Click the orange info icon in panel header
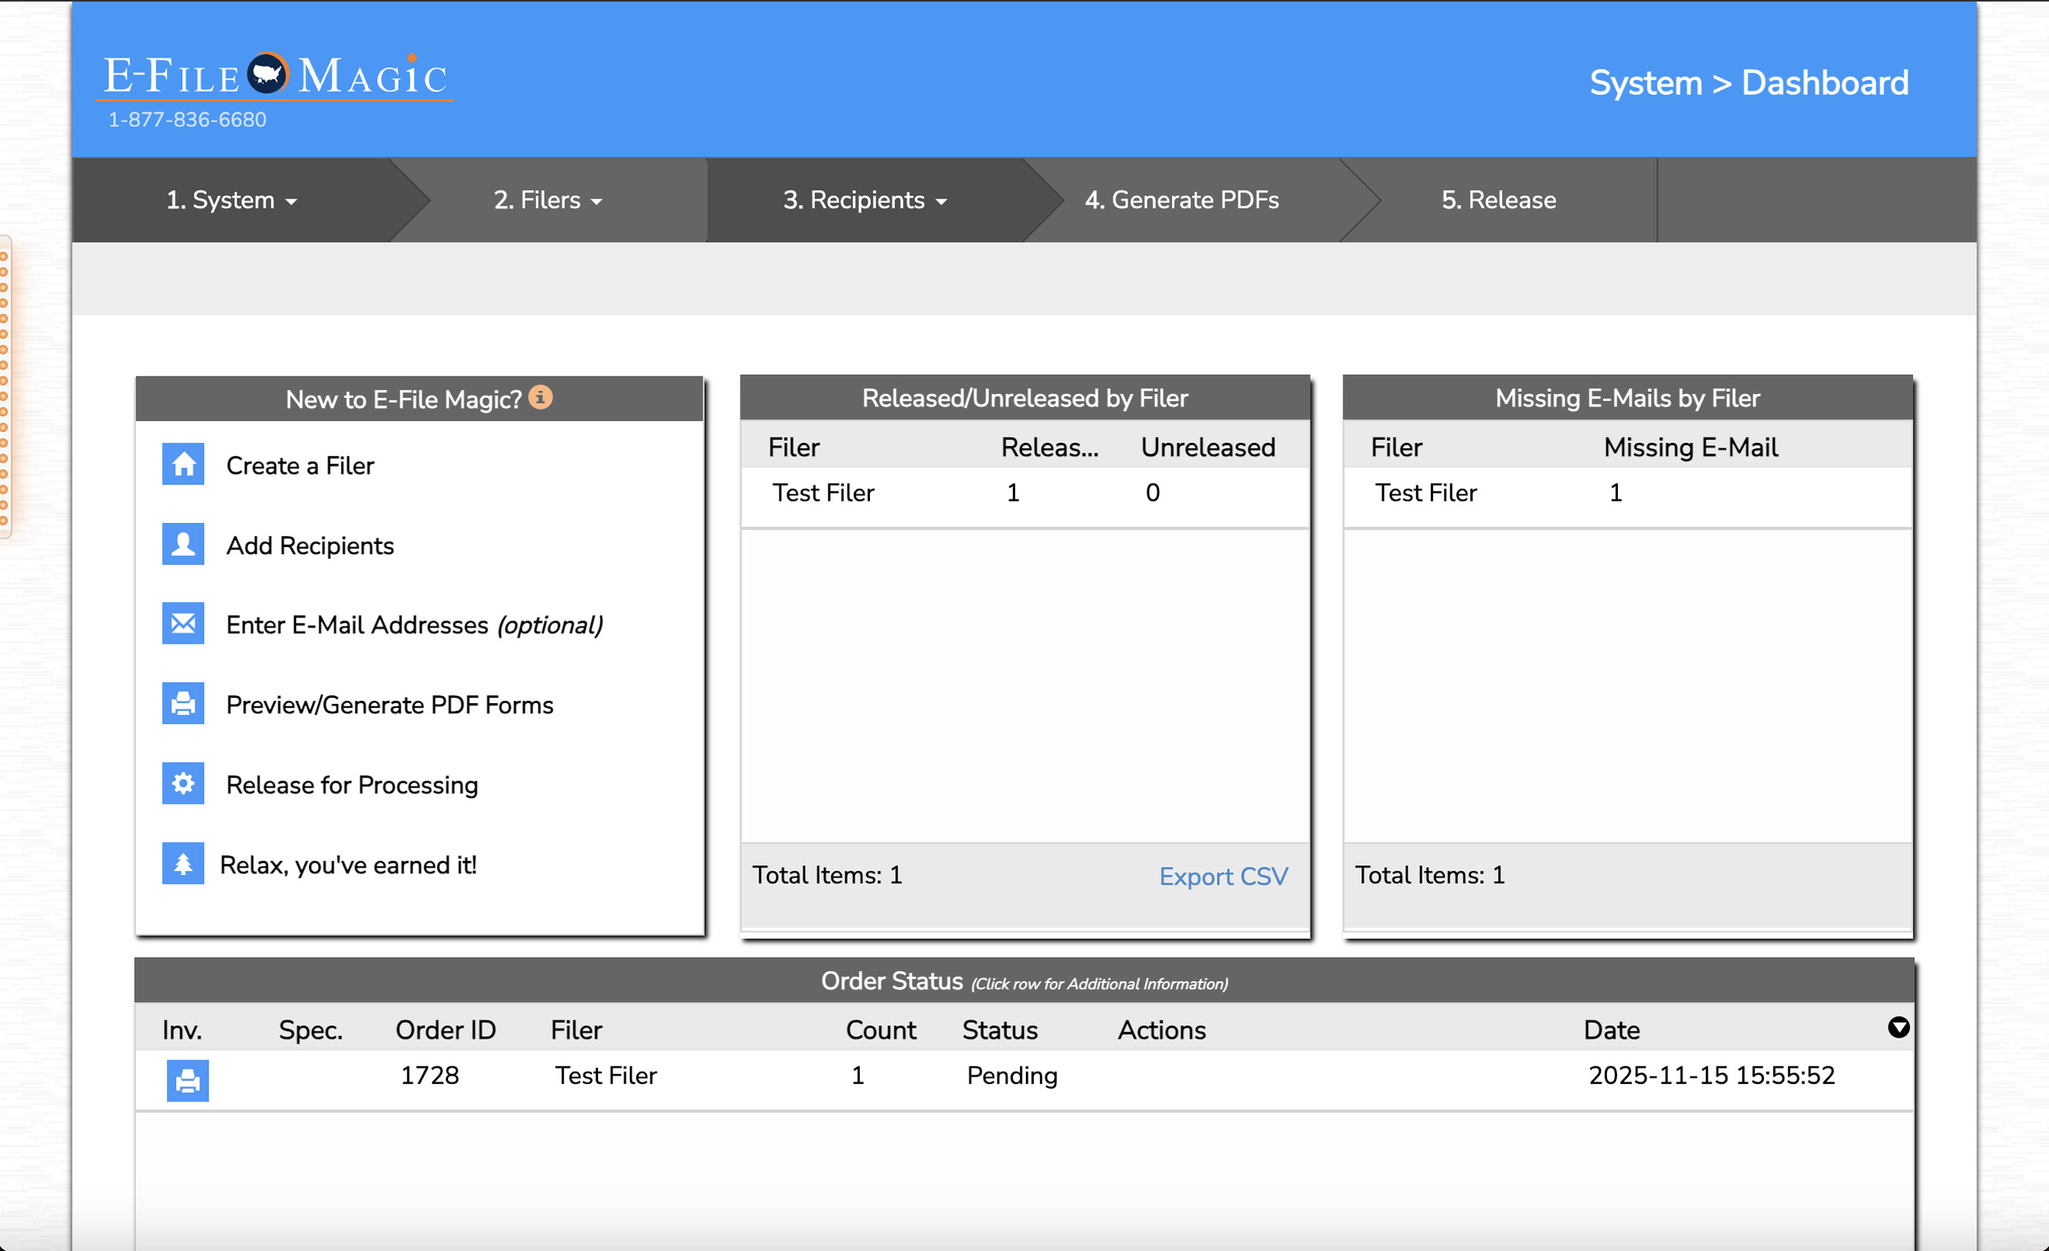Screen dimensions: 2049x1251 [x=541, y=398]
